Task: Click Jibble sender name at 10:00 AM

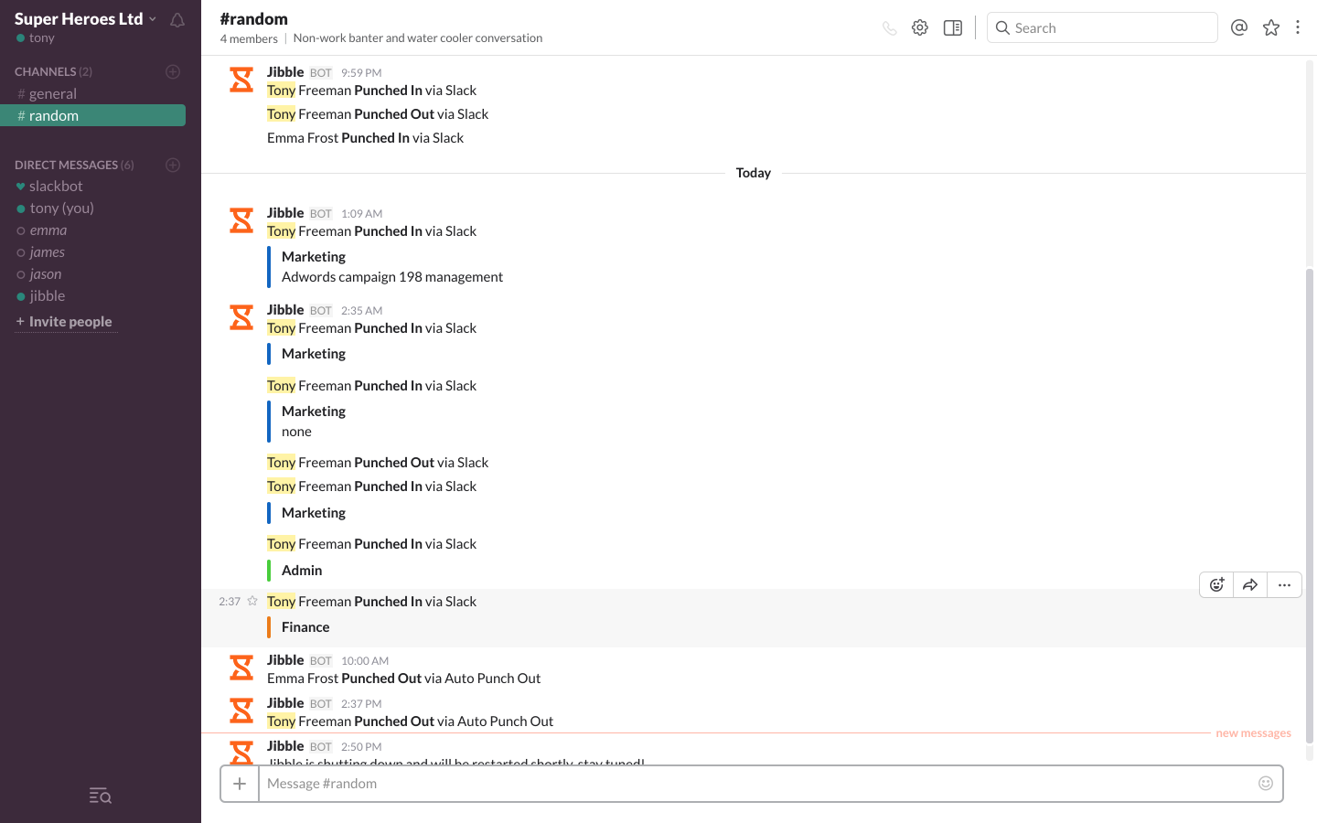Action: [285, 659]
